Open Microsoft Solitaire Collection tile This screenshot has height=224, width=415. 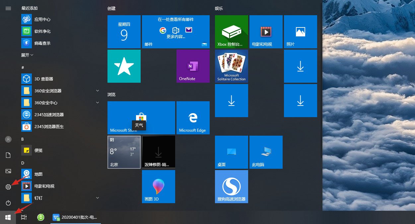231,66
